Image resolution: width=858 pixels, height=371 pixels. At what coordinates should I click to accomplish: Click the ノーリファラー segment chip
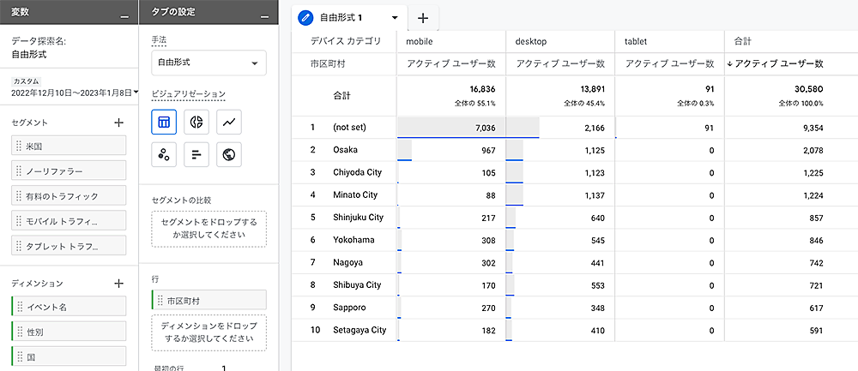coord(69,171)
